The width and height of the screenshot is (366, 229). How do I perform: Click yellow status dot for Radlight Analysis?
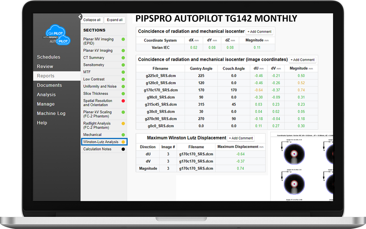click(x=123, y=123)
